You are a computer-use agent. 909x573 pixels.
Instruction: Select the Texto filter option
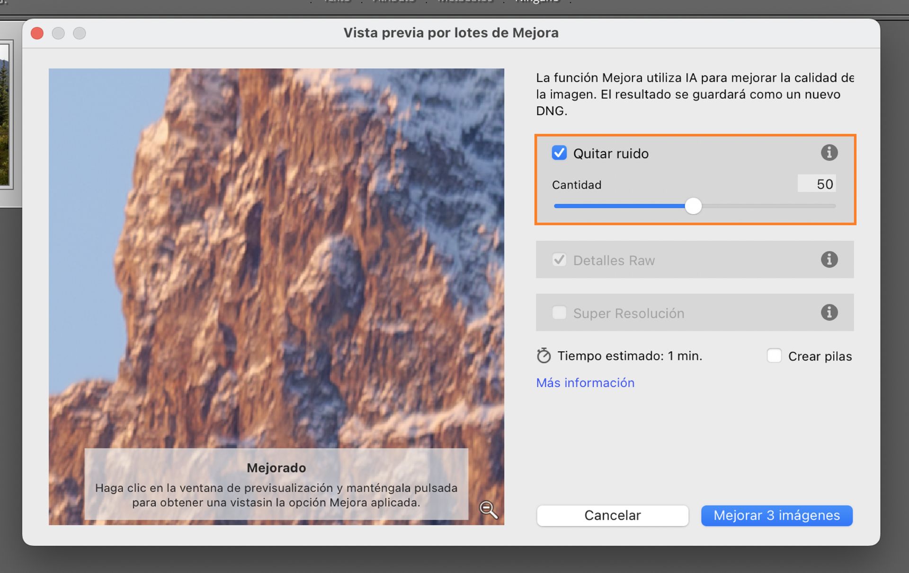tap(336, 2)
